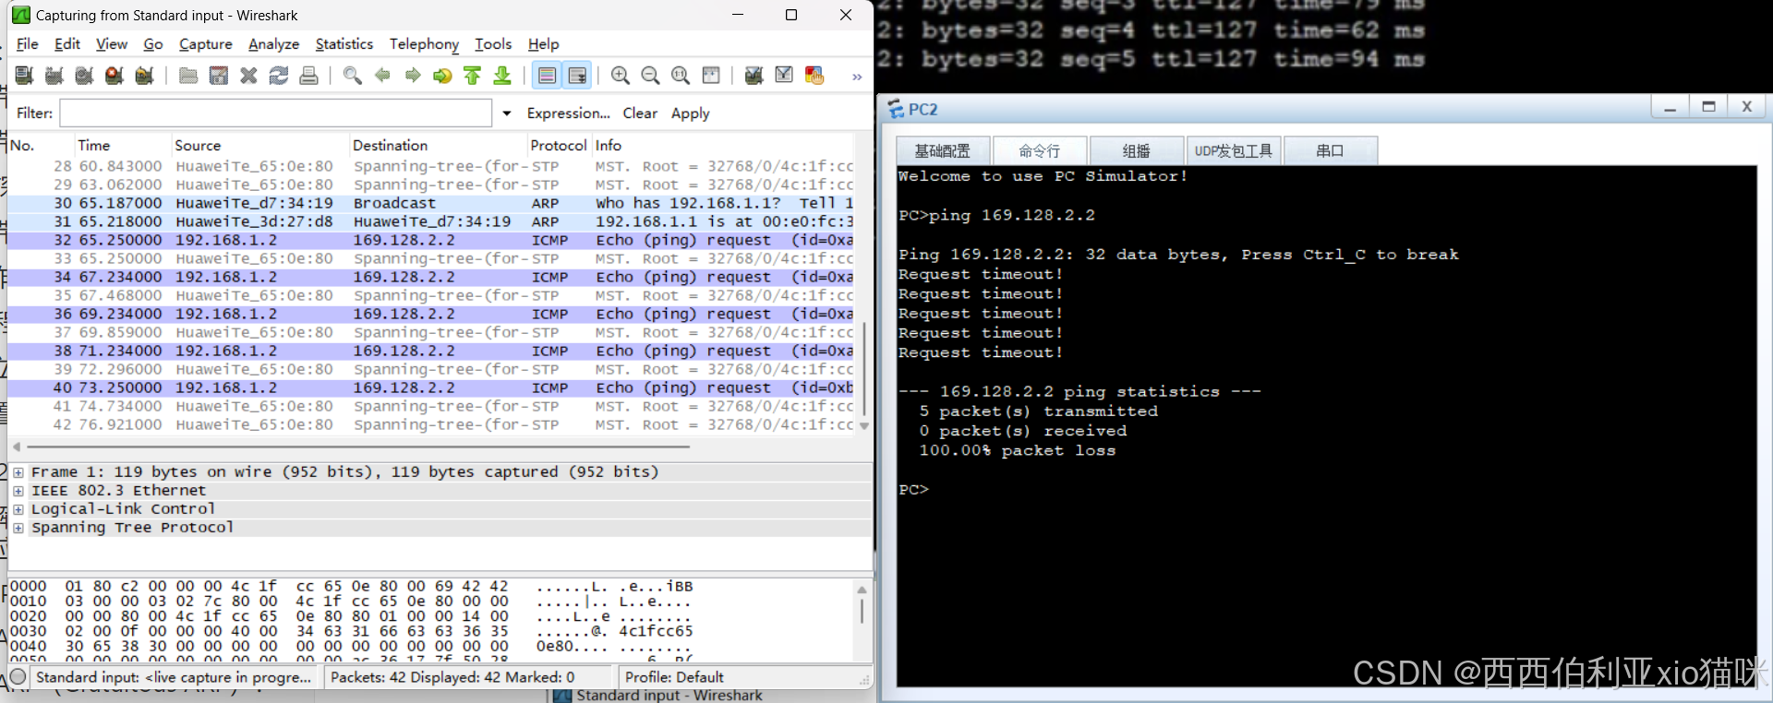Jump to the last packet
This screenshot has height=703, width=1773.
[502, 76]
